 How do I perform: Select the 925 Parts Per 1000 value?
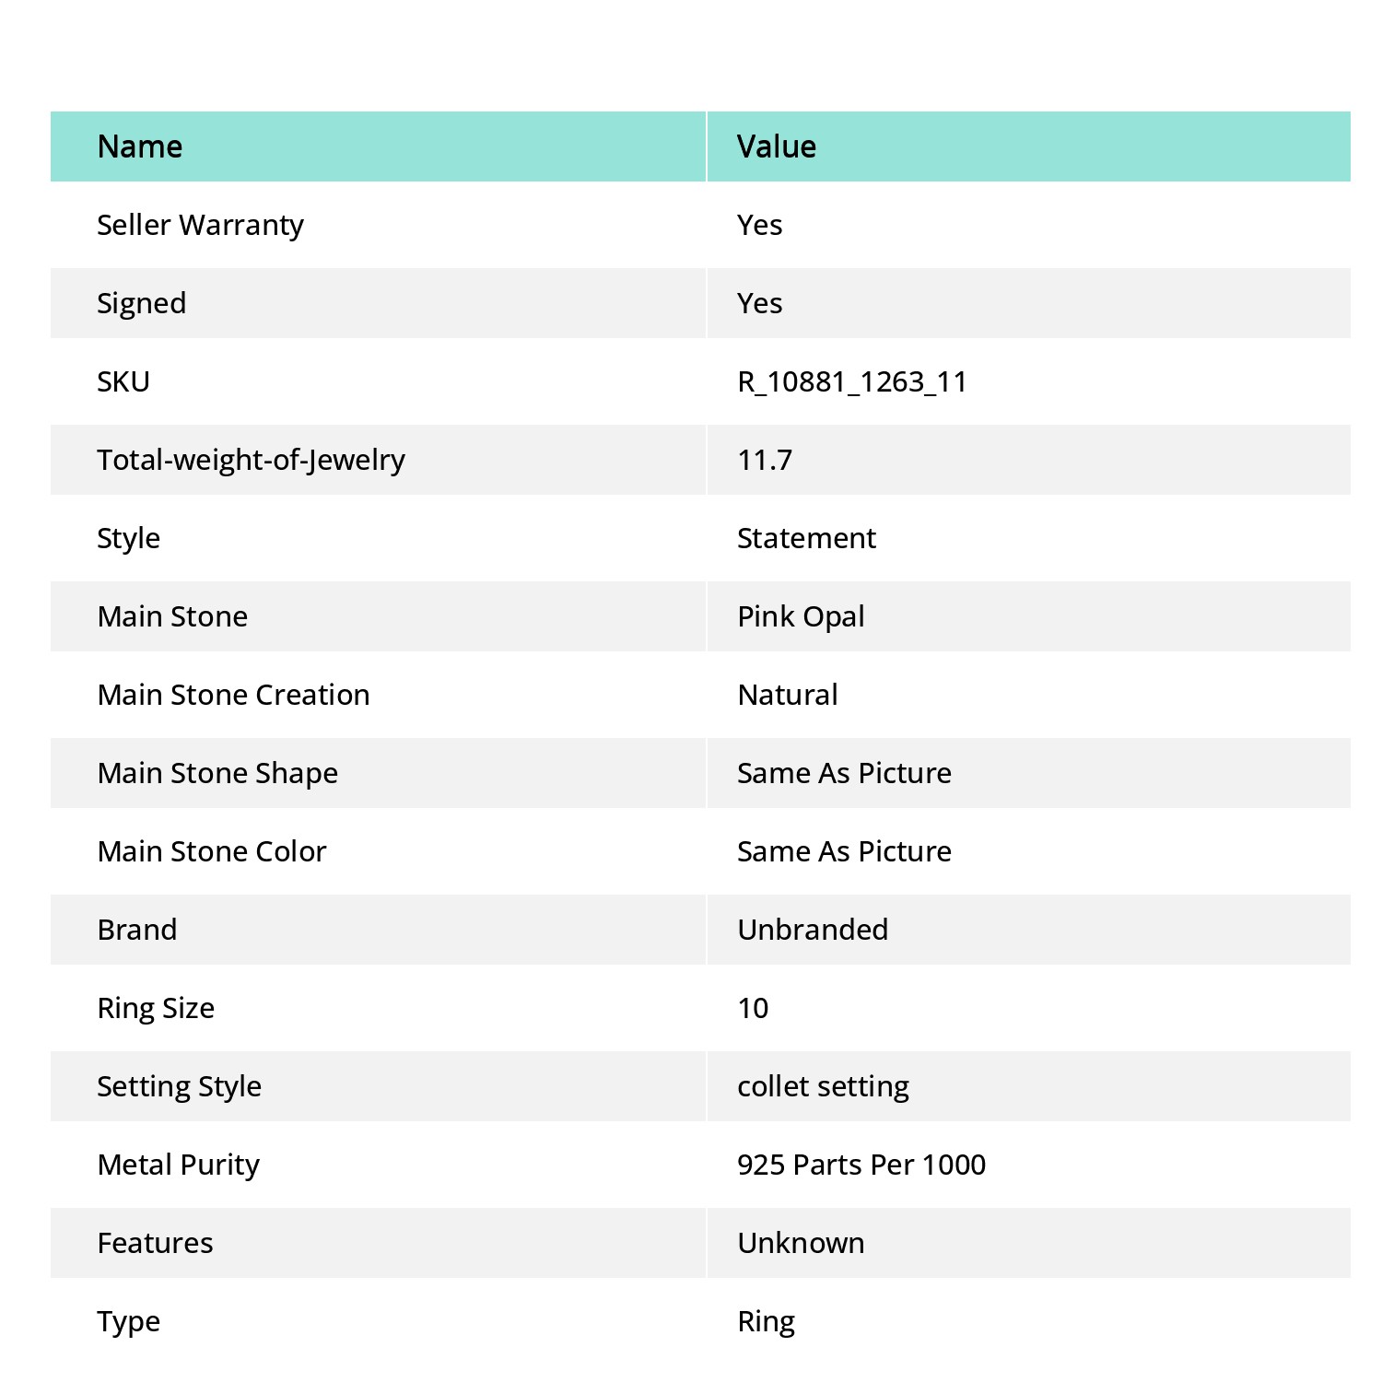861,1165
